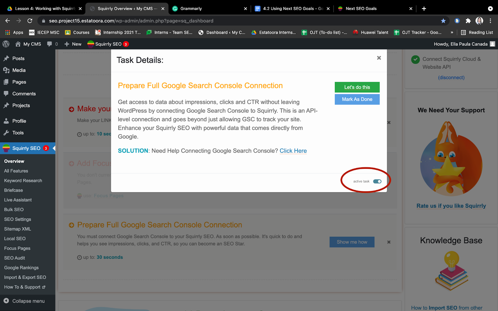Click the WordPress logo in admin bar

(6, 44)
